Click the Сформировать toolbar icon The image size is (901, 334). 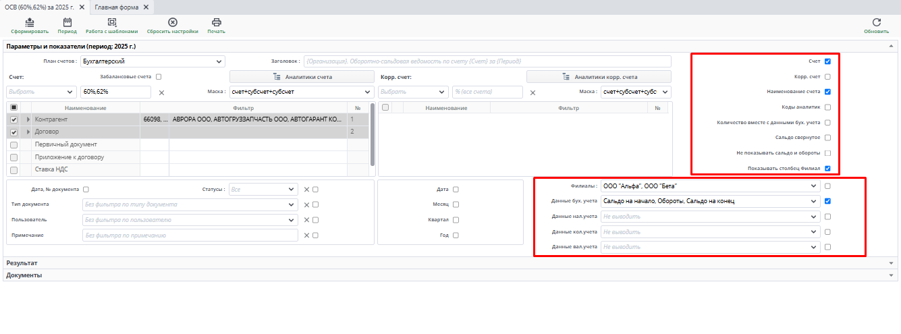(29, 22)
